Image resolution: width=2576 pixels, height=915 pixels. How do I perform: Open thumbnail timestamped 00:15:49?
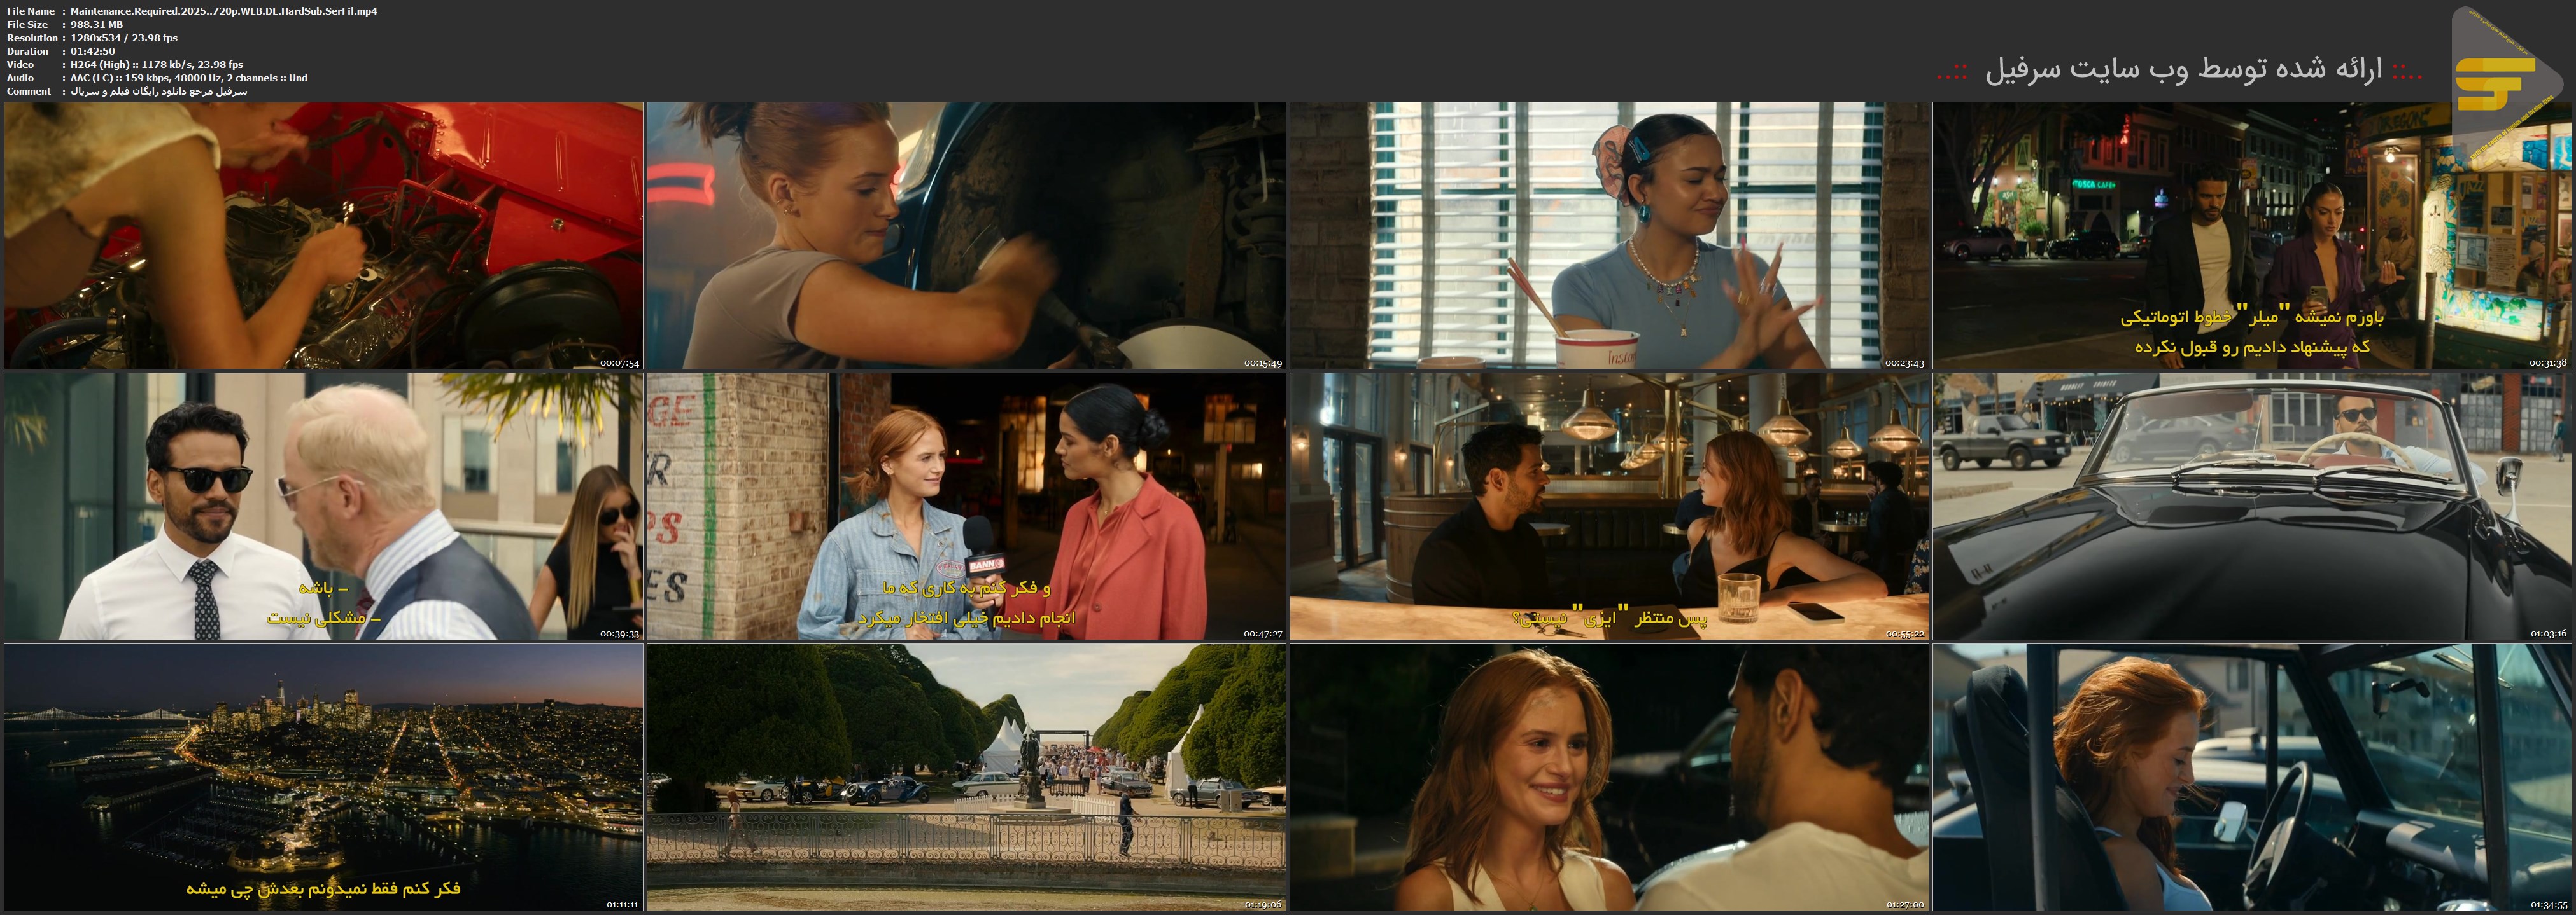click(966, 236)
